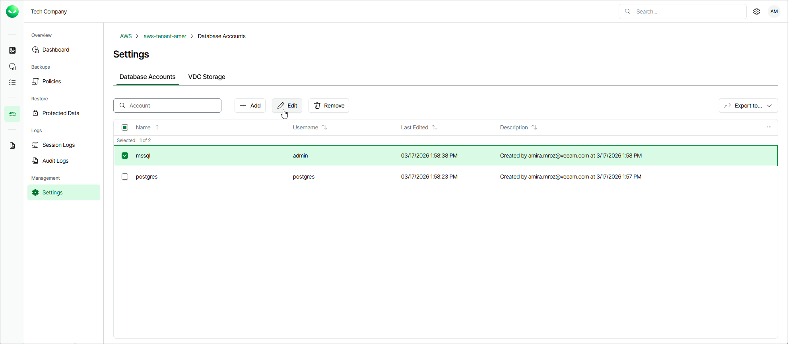
Task: Click the description ending in 1:58 PM
Action: tap(571, 156)
